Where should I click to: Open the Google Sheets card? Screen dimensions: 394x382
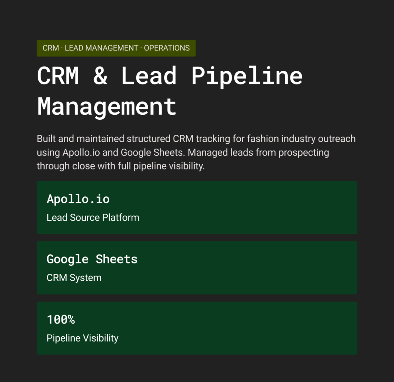[x=197, y=268]
